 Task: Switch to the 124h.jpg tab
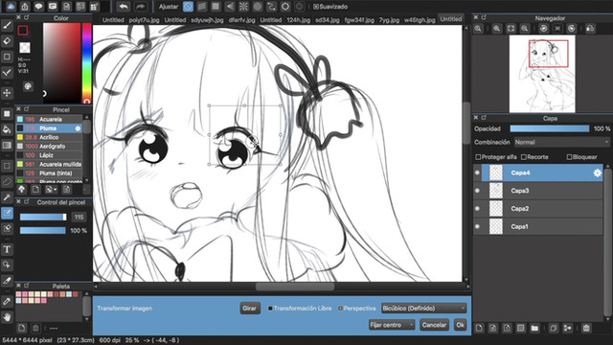coord(298,19)
